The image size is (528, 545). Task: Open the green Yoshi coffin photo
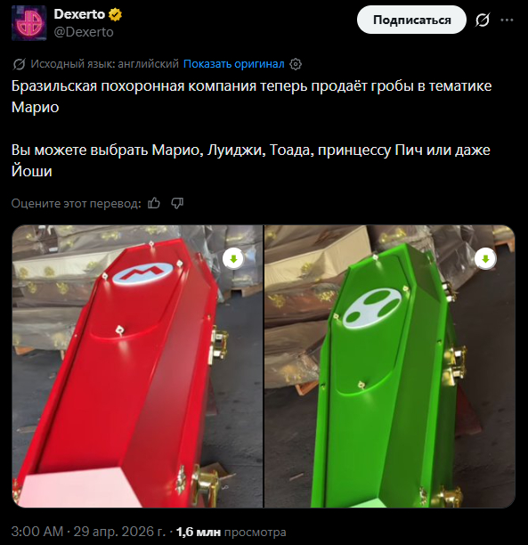(390, 366)
